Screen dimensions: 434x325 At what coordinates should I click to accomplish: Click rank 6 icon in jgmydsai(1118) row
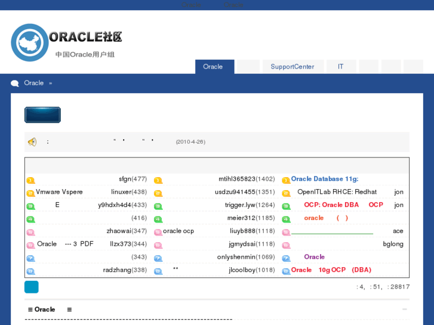[158, 245]
